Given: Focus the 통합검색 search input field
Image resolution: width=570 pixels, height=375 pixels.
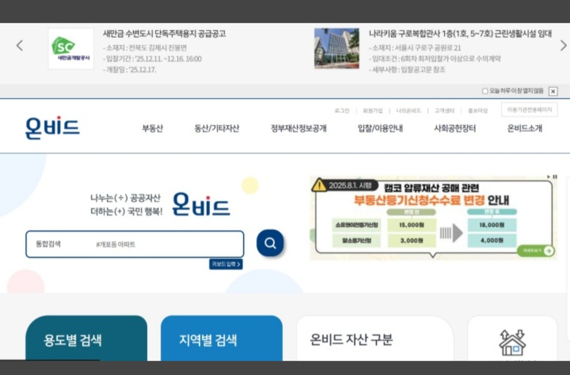Looking at the screenshot, I should [135, 244].
